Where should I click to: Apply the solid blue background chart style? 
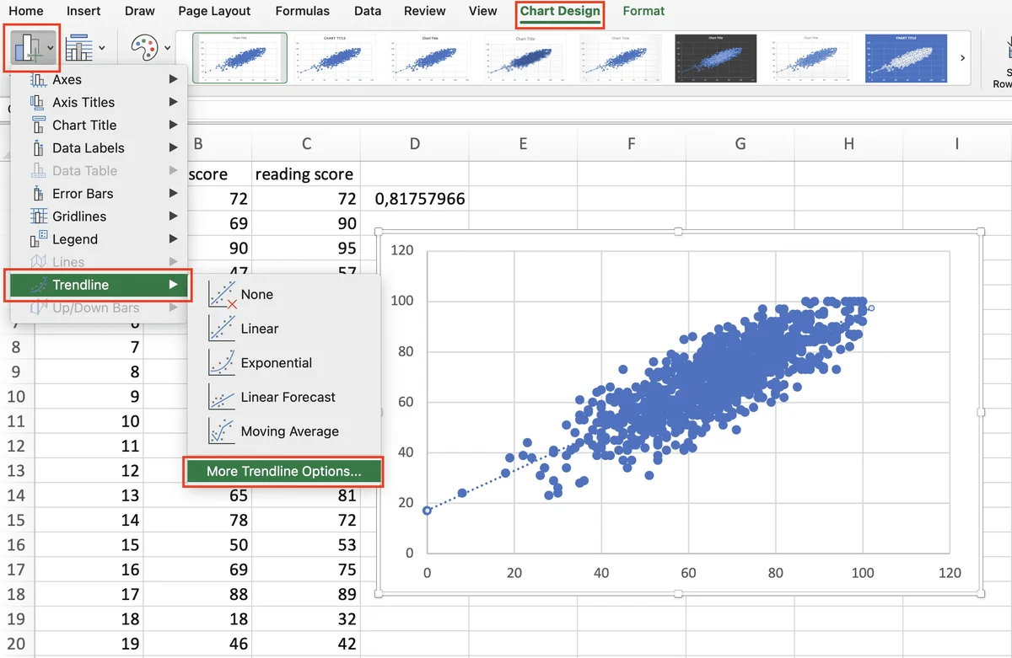click(906, 58)
